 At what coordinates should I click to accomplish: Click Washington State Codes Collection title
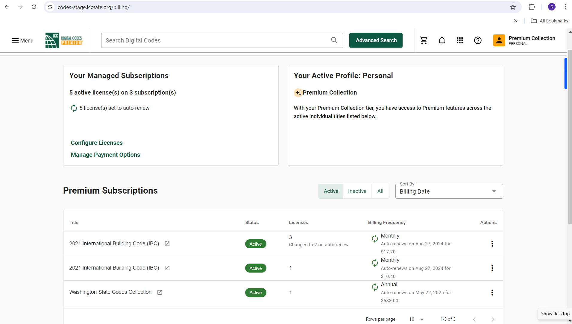click(x=110, y=292)
